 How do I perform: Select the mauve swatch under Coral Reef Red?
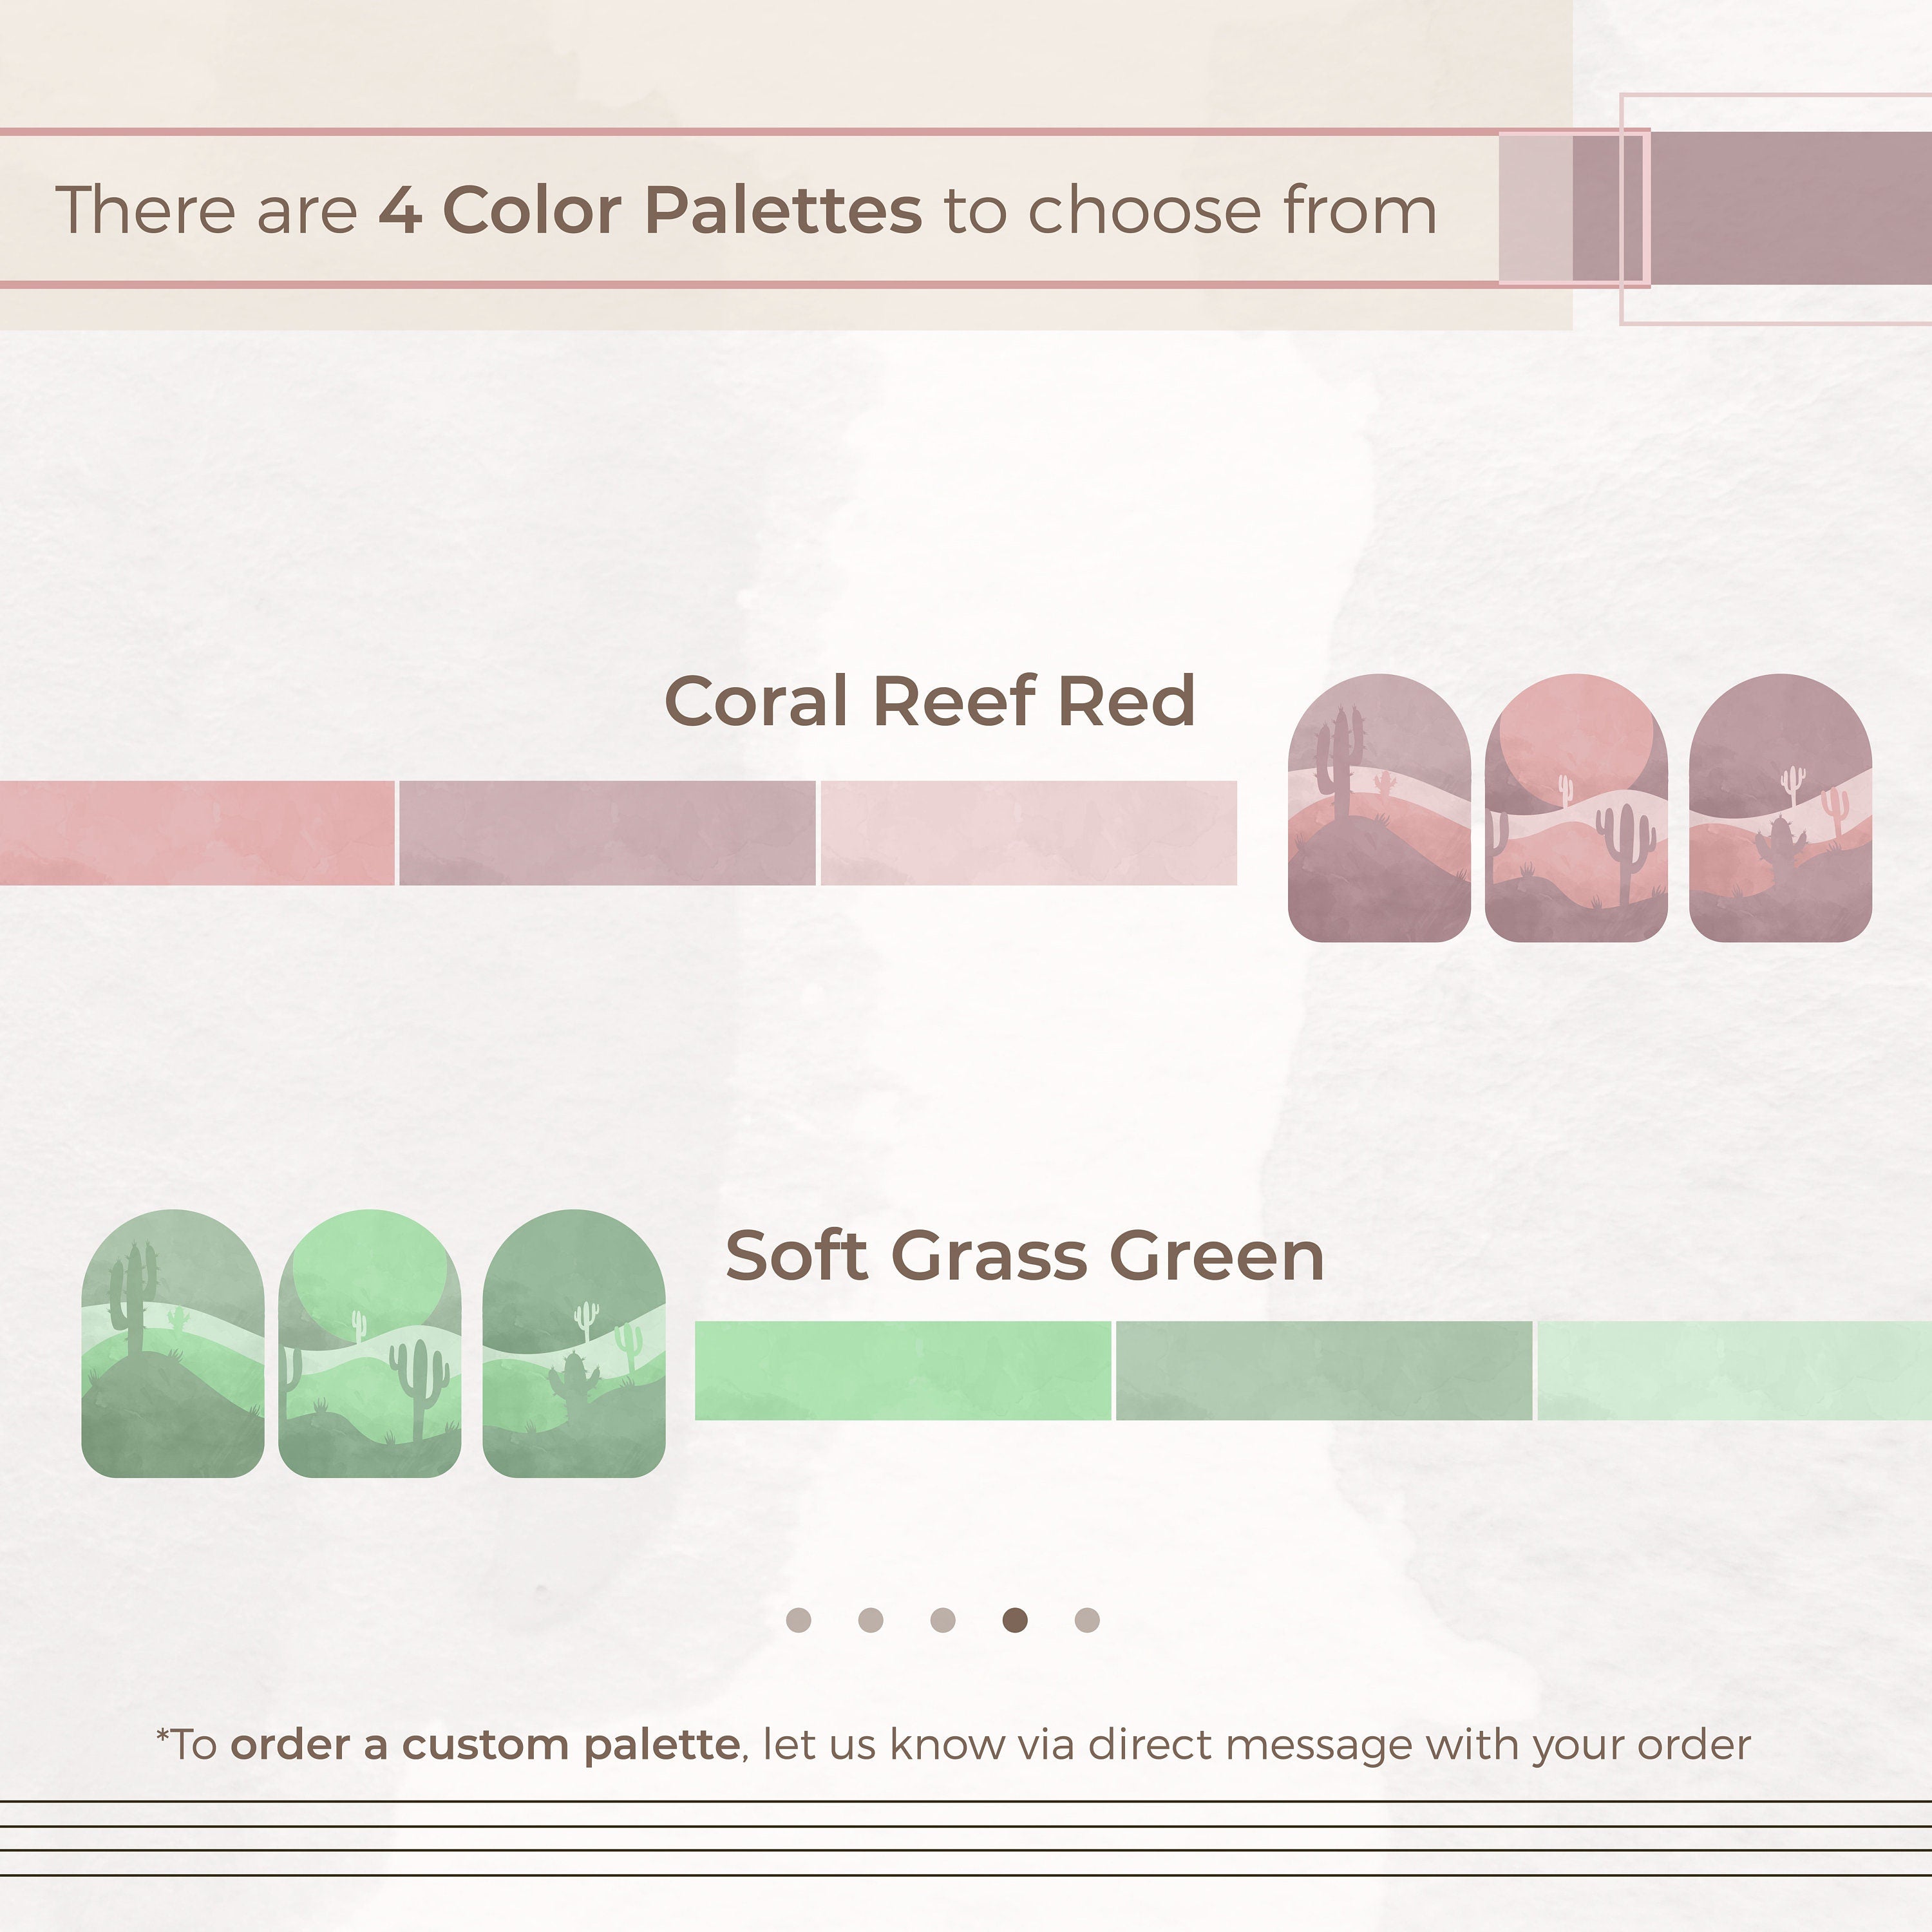[607, 833]
